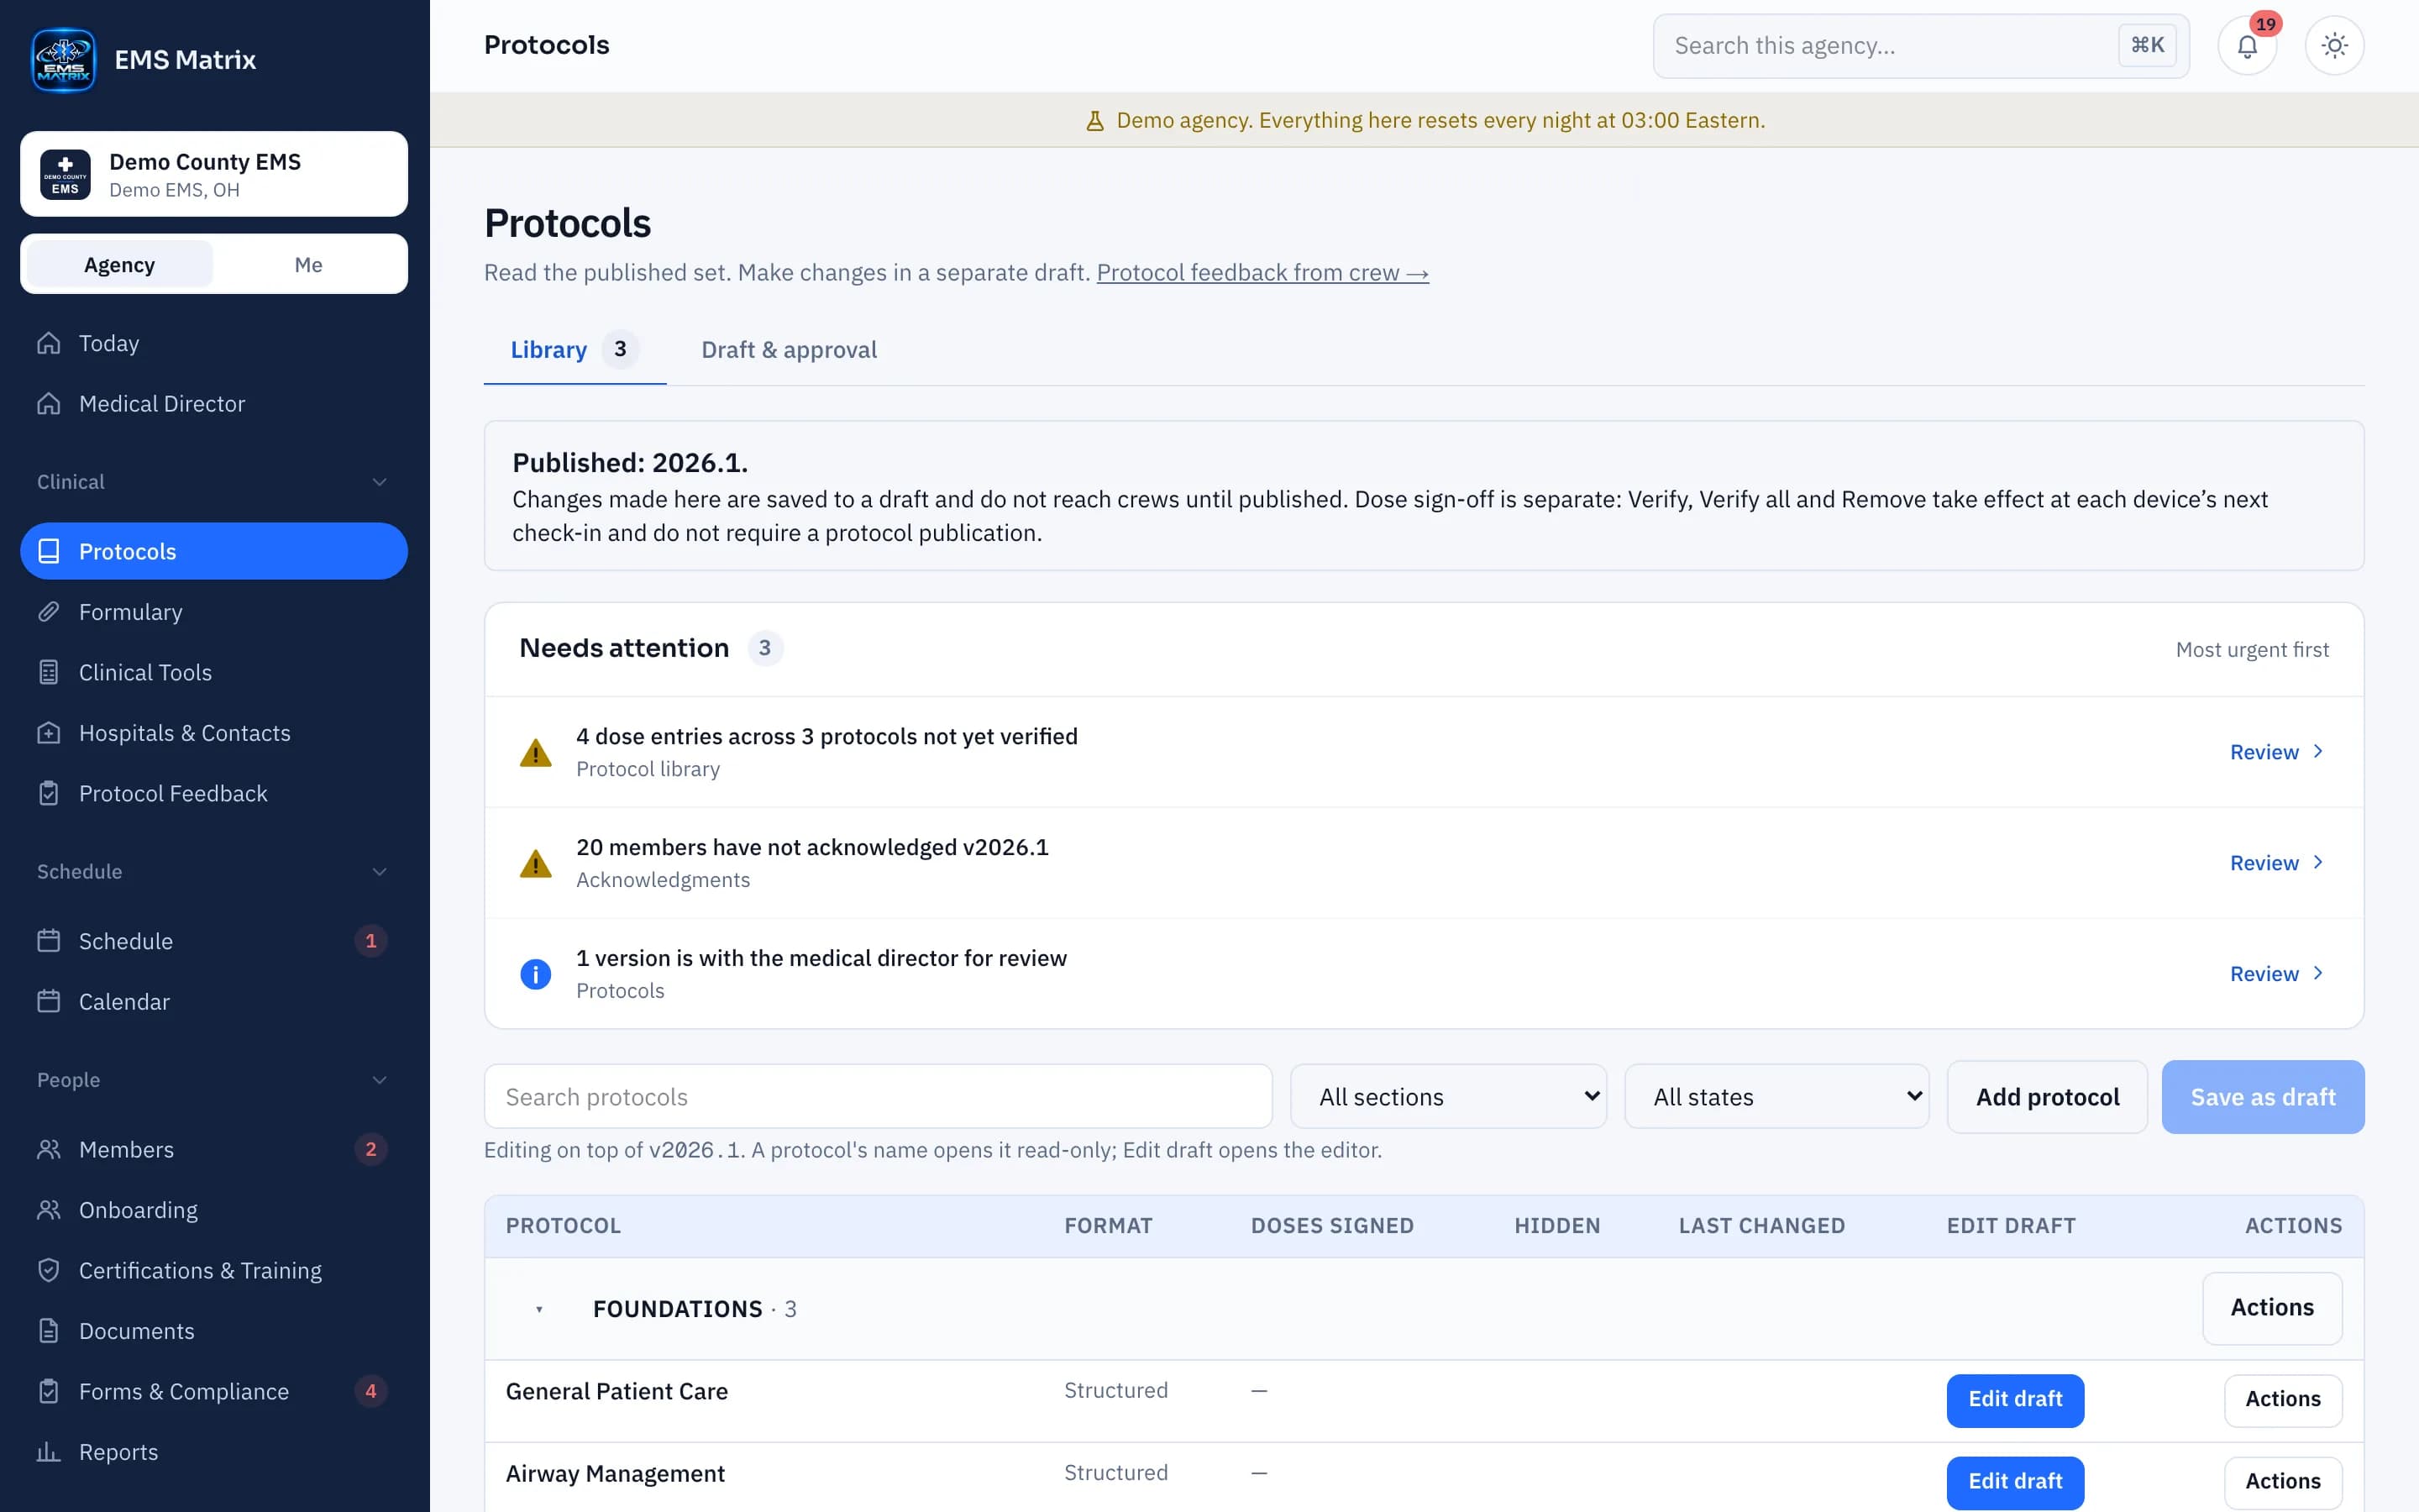This screenshot has height=1512, width=2419.
Task: Select the Library tab
Action: coord(575,349)
